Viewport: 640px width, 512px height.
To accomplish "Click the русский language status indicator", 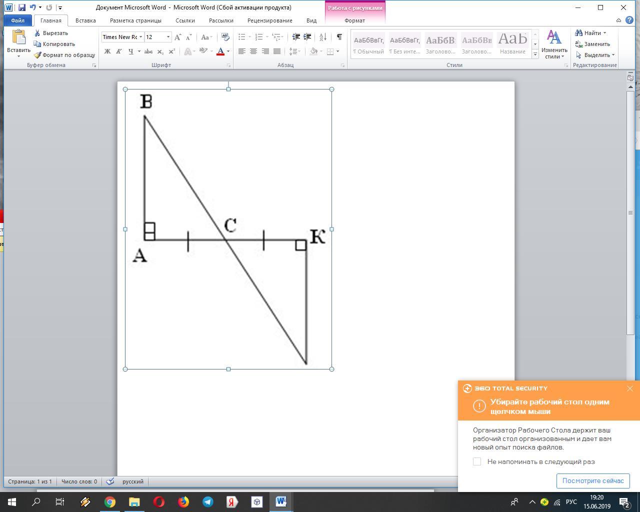I will pos(132,481).
